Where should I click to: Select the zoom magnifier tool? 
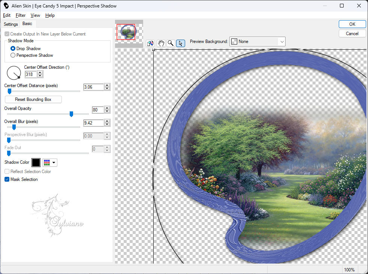[171, 43]
